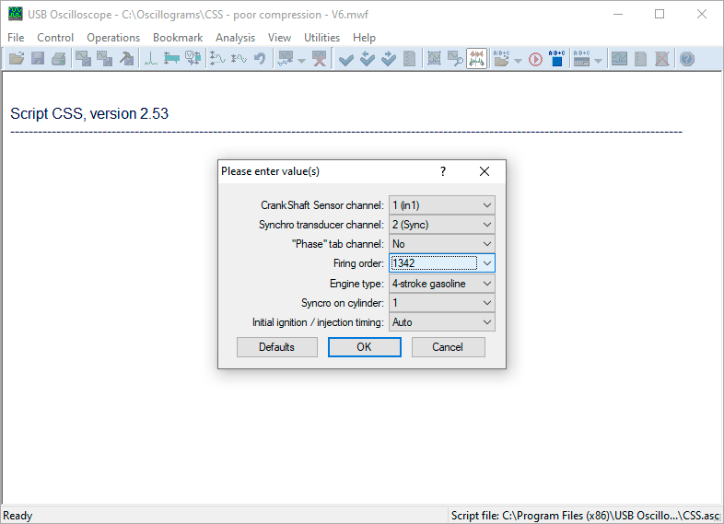This screenshot has width=724, height=524.
Task: Open the Syncro on cylinder dropdown
Action: [442, 303]
